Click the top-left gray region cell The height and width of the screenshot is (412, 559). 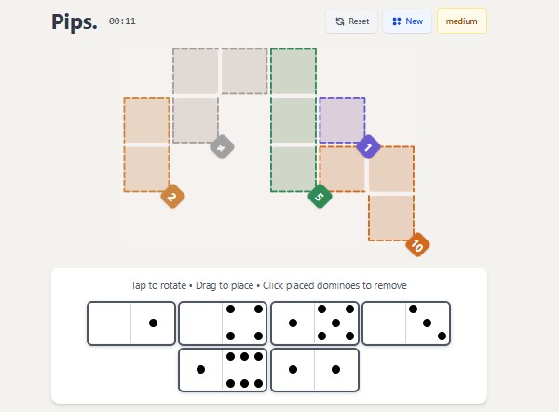point(196,72)
